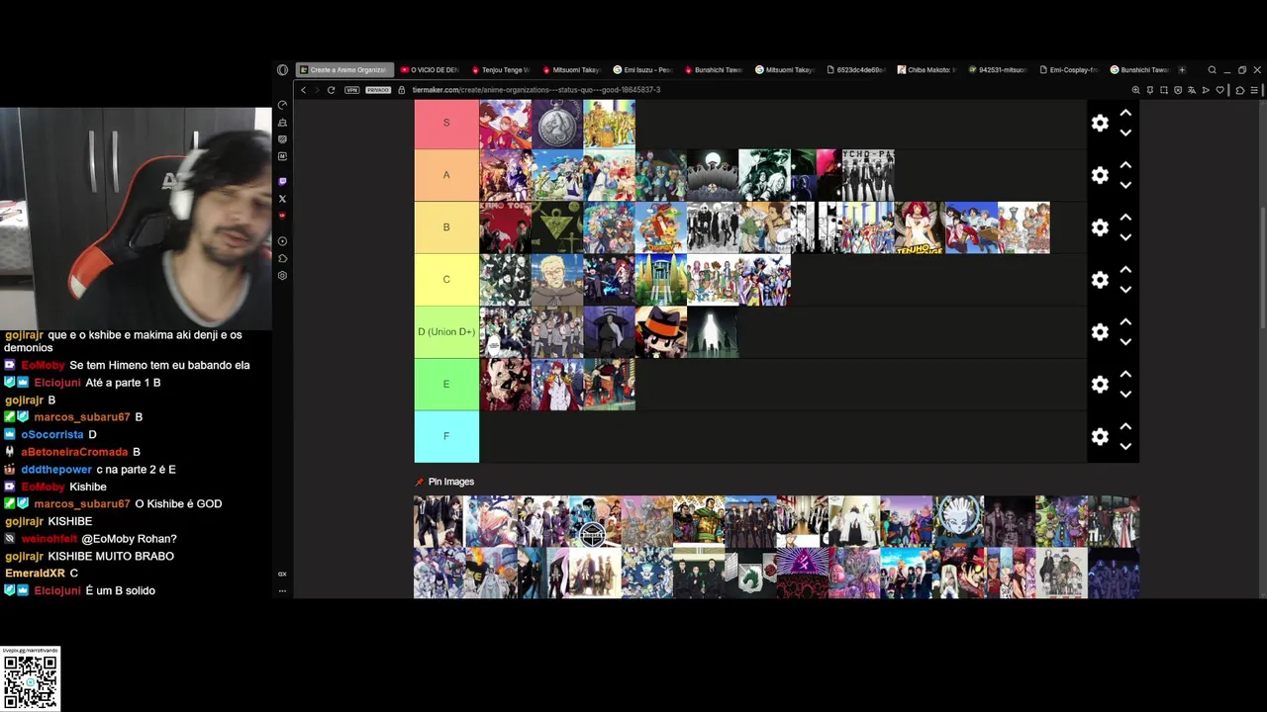The width and height of the screenshot is (1267, 712).
Task: Select the Tenjho Tenge image in B tier
Action: pyautogui.click(x=920, y=227)
